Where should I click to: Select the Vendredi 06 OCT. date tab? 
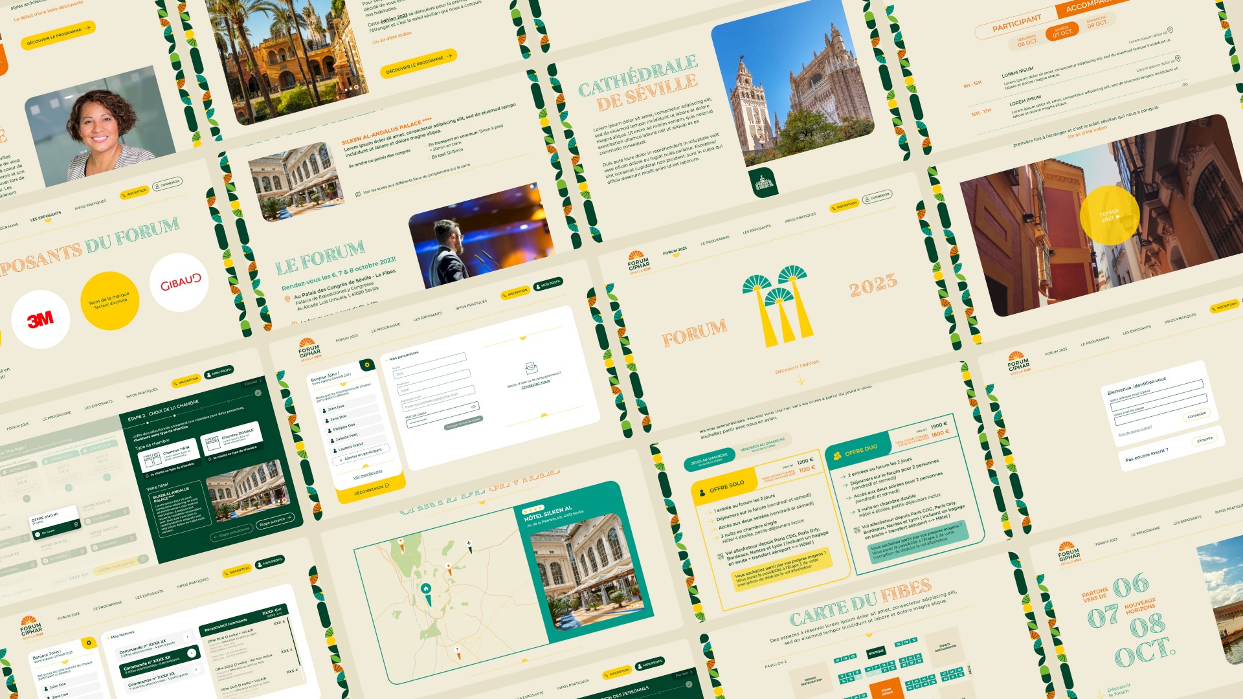1027,41
